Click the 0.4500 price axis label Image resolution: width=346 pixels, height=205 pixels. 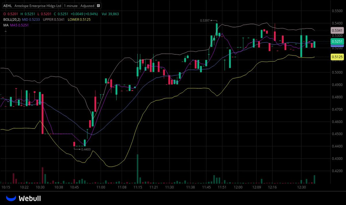[337, 134]
